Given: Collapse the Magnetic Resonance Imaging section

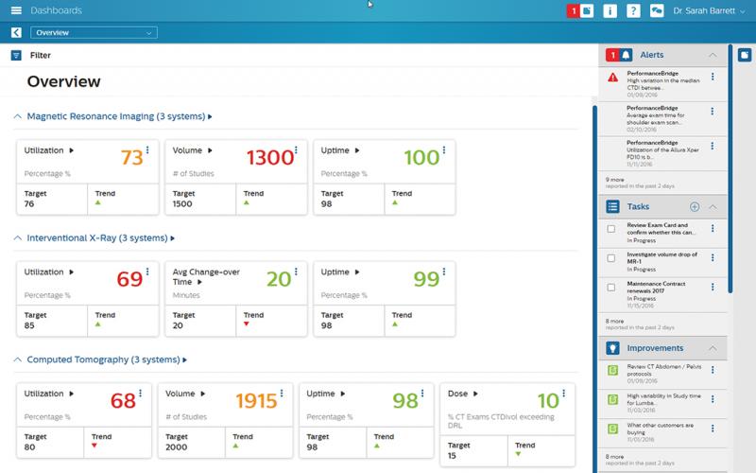Looking at the screenshot, I should 17,117.
